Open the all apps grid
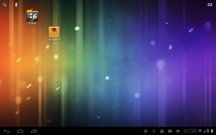 (x=210, y=5)
